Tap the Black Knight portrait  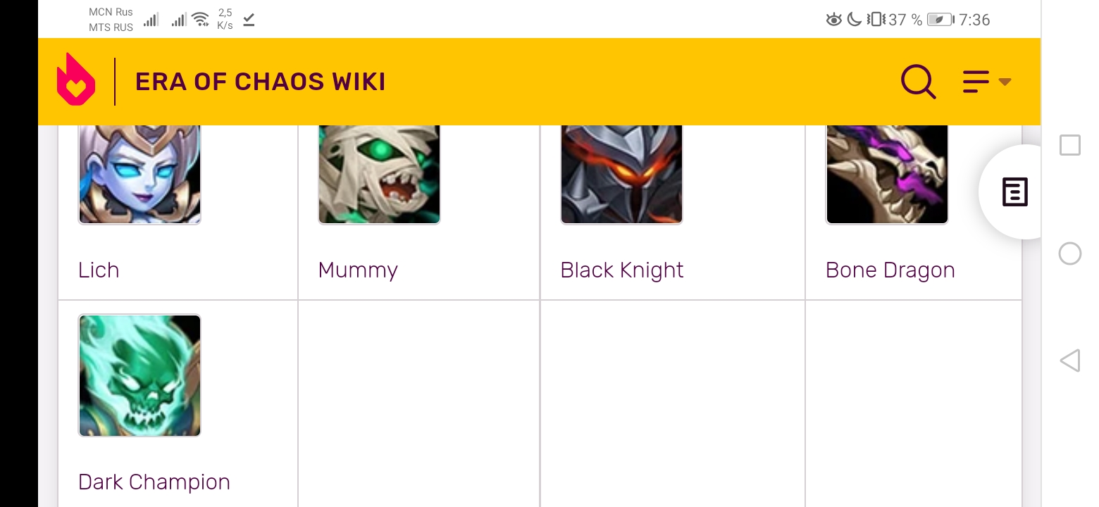pyautogui.click(x=621, y=174)
